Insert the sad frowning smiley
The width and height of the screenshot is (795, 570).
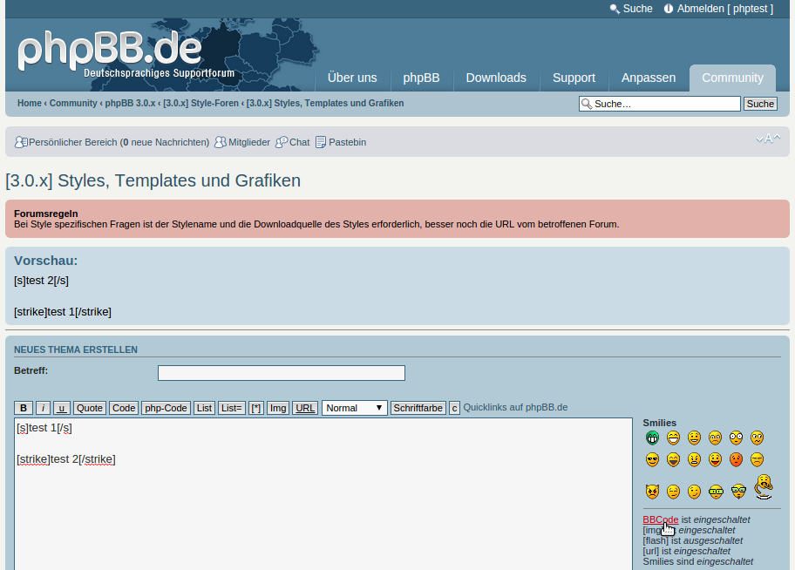pyautogui.click(x=715, y=438)
